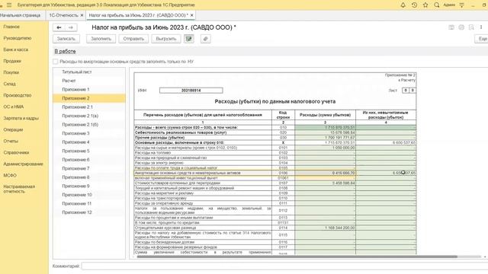Click the Заполнить button
This screenshot has width=488, height=274.
pyautogui.click(x=101, y=39)
